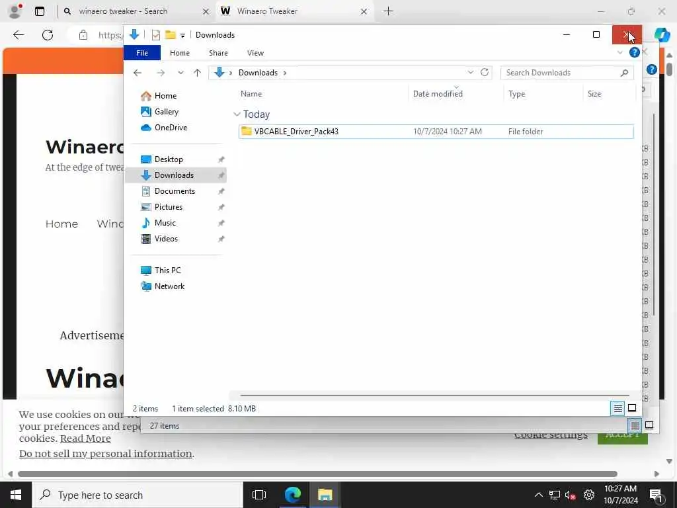Viewport: 677px width, 508px height.
Task: Select Home in navigation pane
Action: (165, 96)
